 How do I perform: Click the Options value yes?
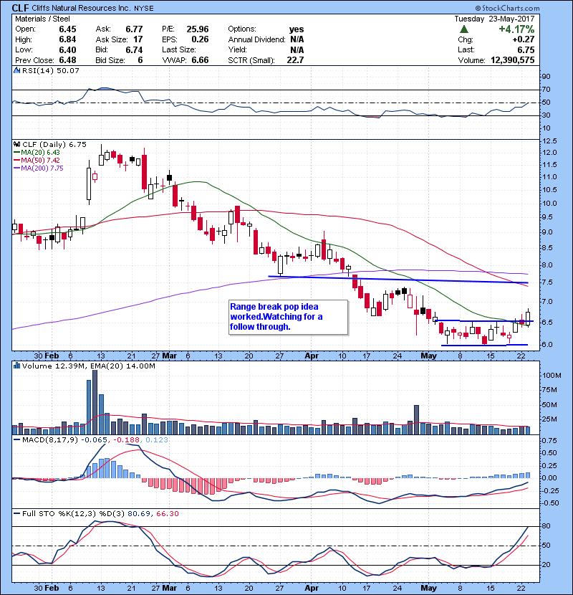pyautogui.click(x=297, y=29)
